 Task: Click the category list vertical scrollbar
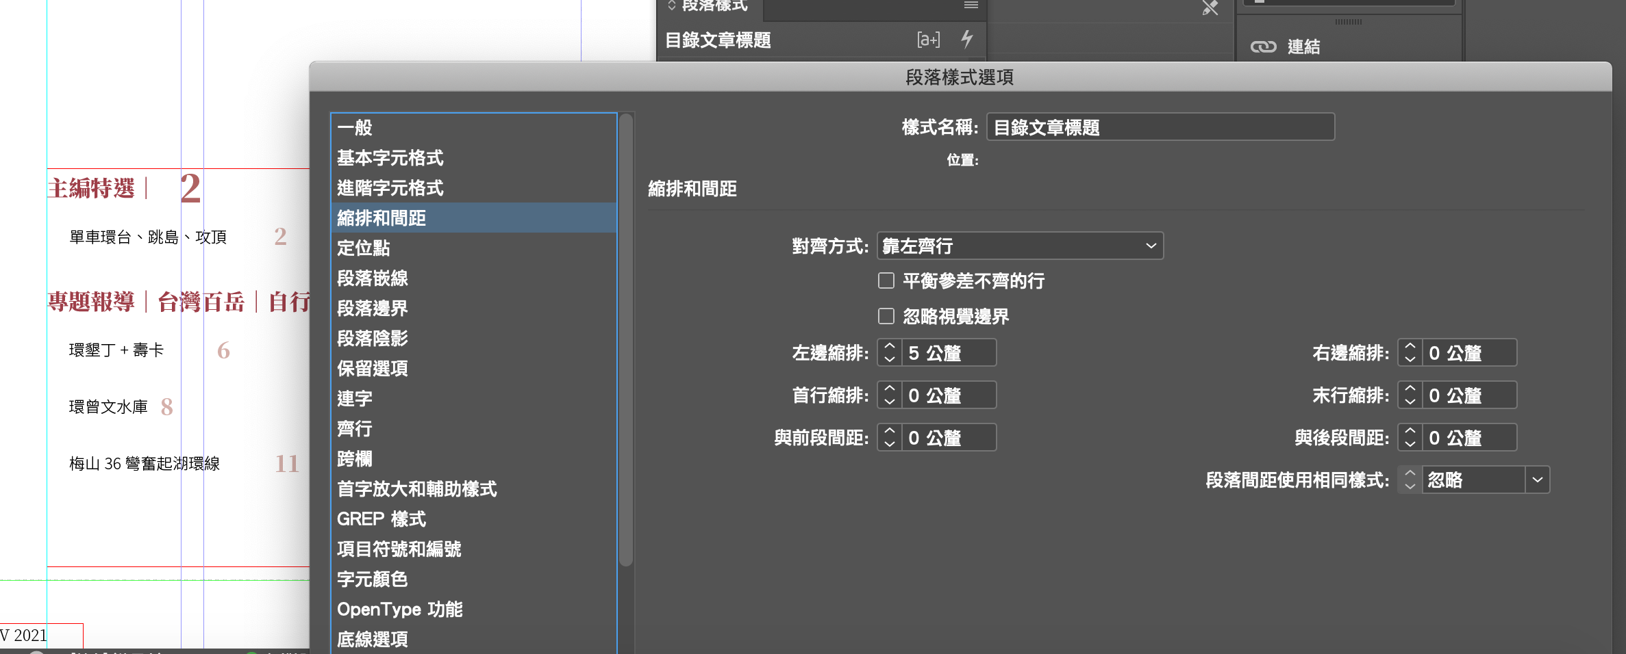[625, 342]
